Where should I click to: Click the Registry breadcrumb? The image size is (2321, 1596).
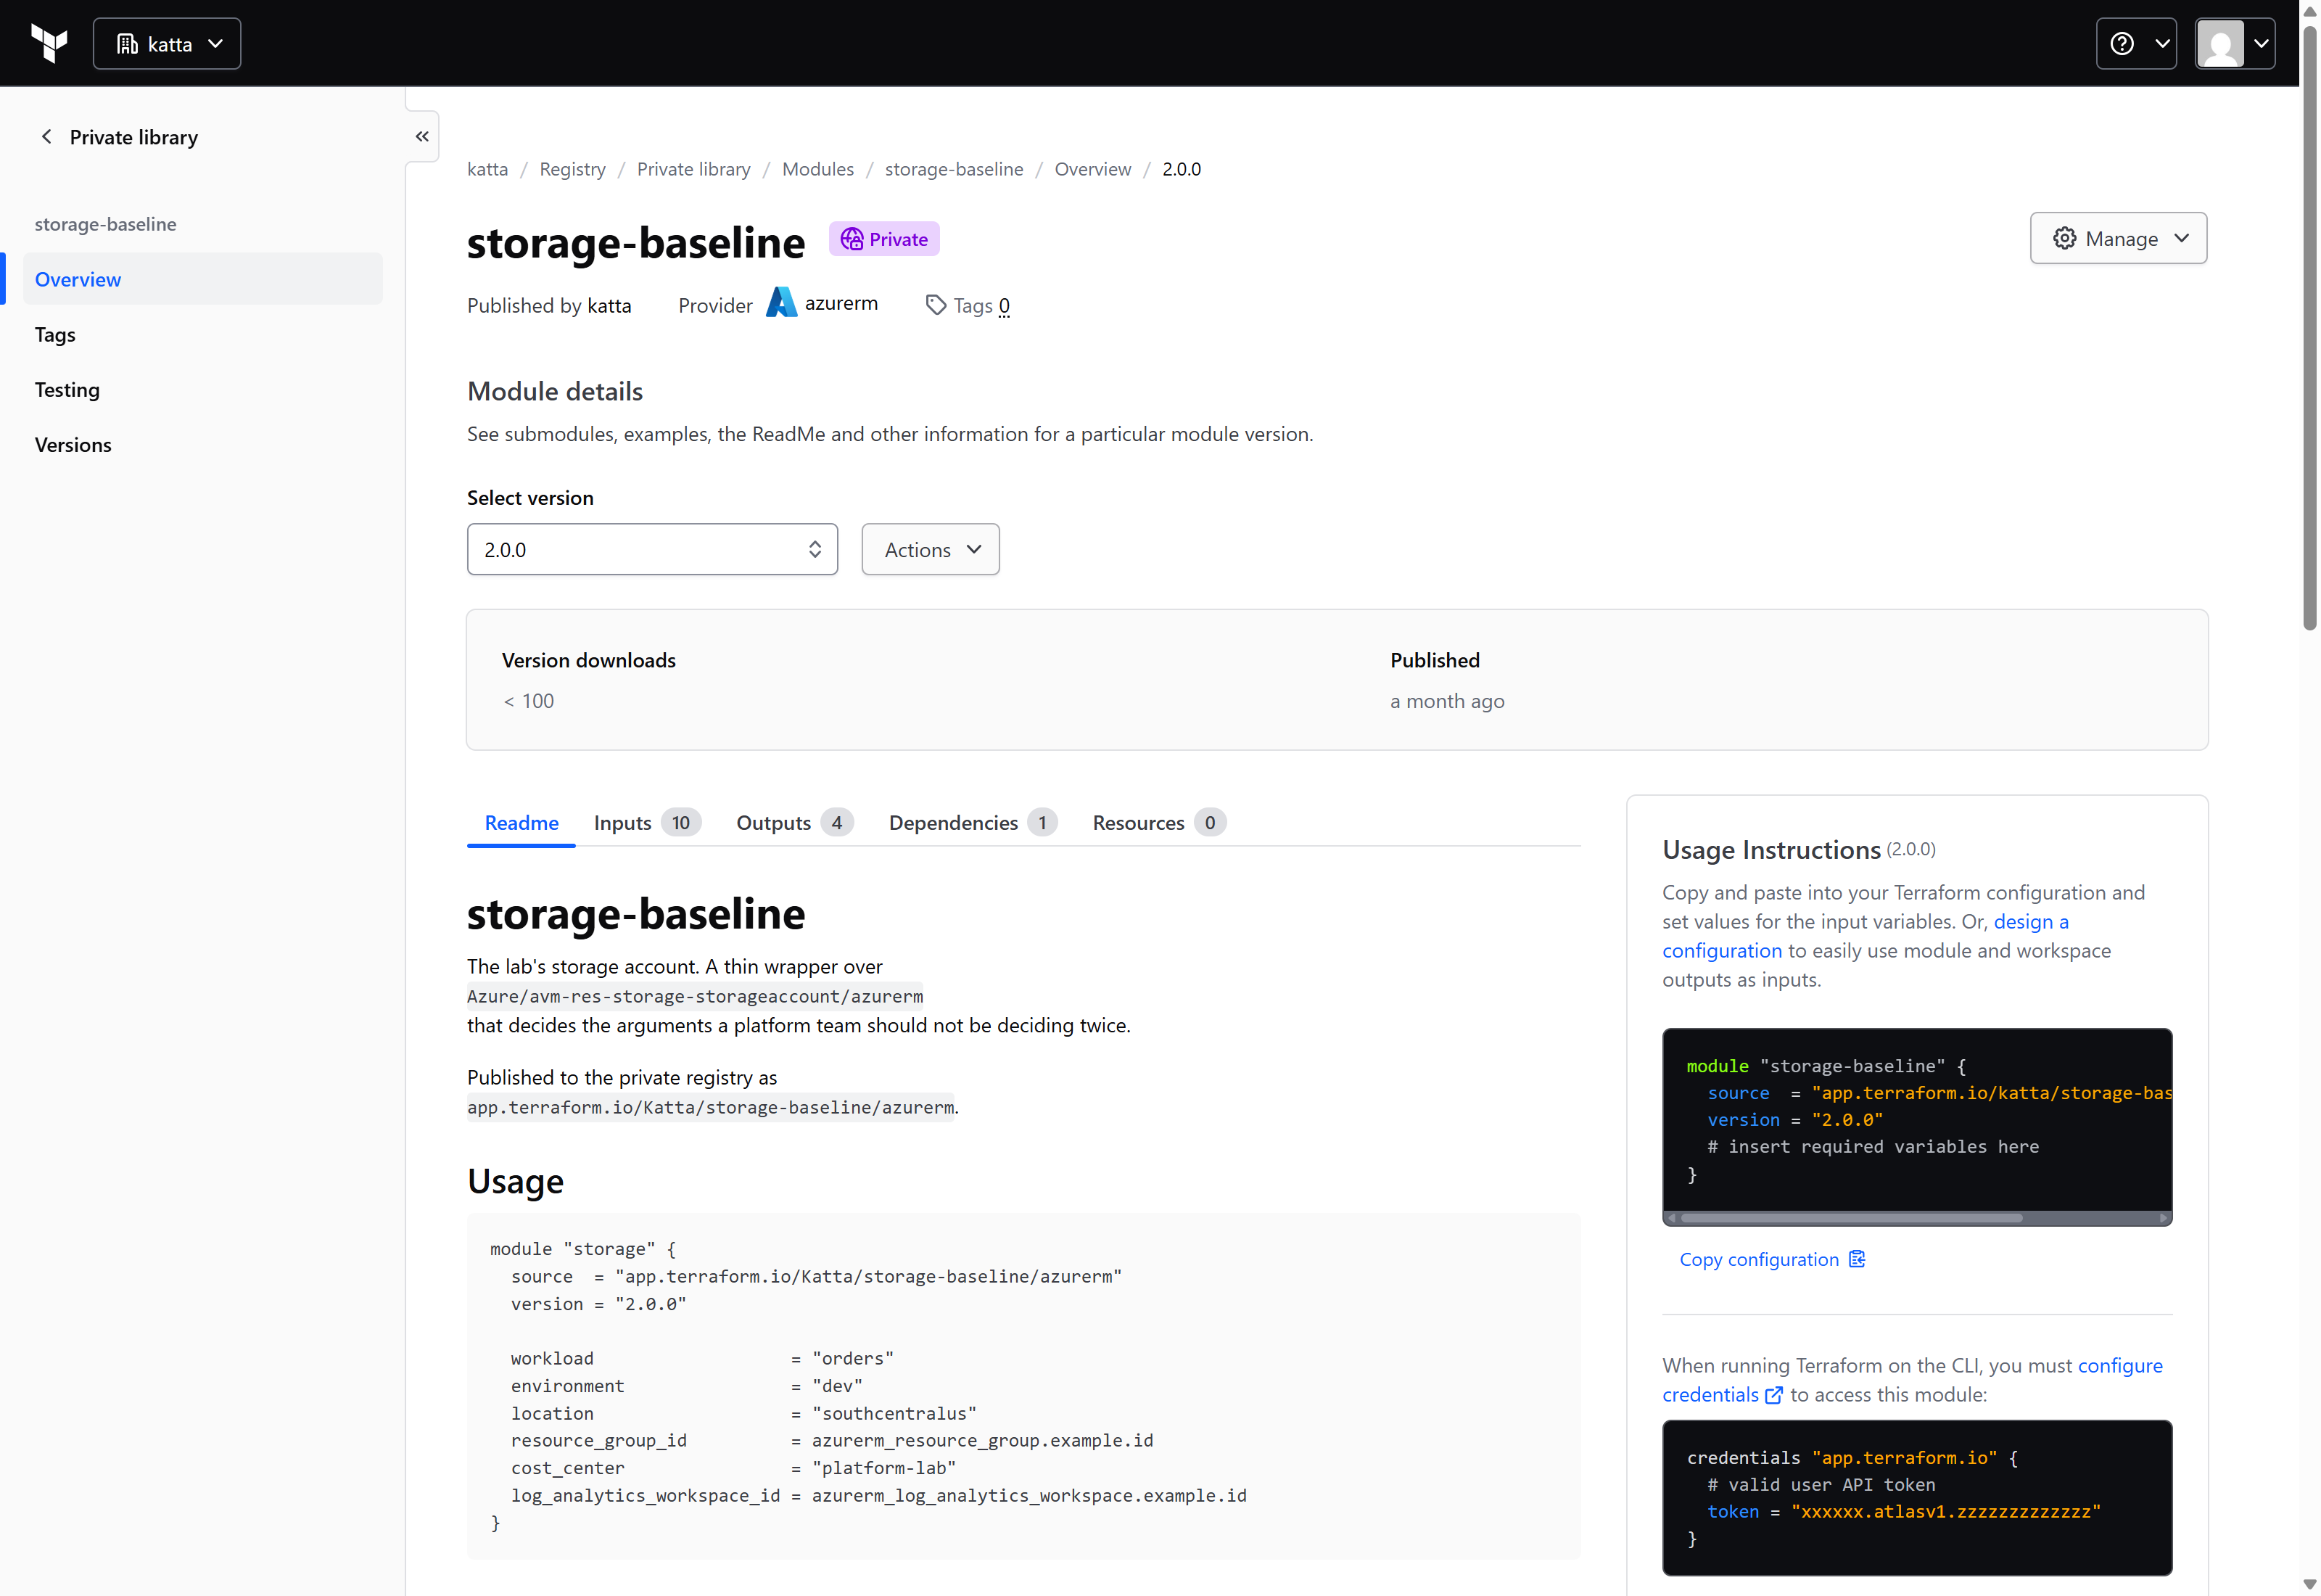(x=572, y=169)
